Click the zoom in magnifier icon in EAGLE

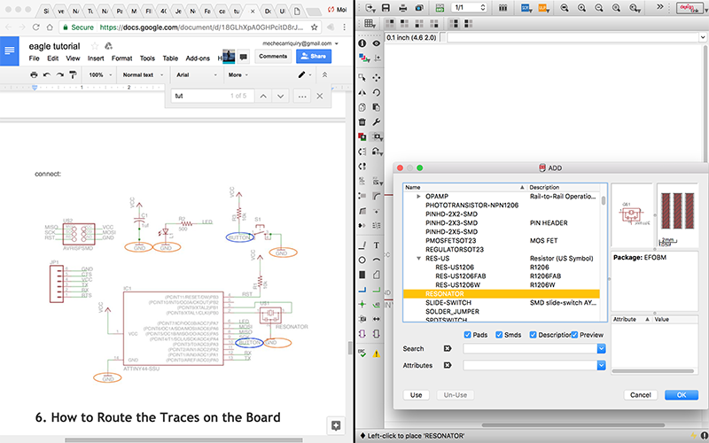tap(581, 8)
